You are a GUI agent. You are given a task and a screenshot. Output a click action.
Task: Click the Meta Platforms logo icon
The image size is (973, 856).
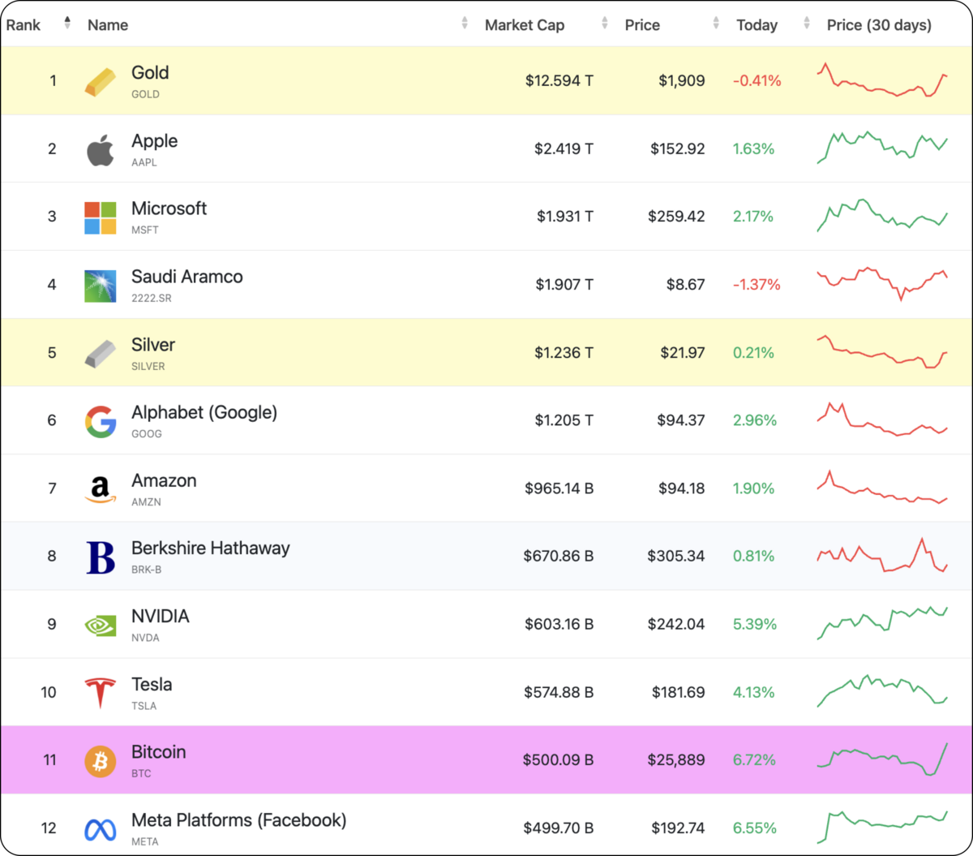(x=101, y=829)
